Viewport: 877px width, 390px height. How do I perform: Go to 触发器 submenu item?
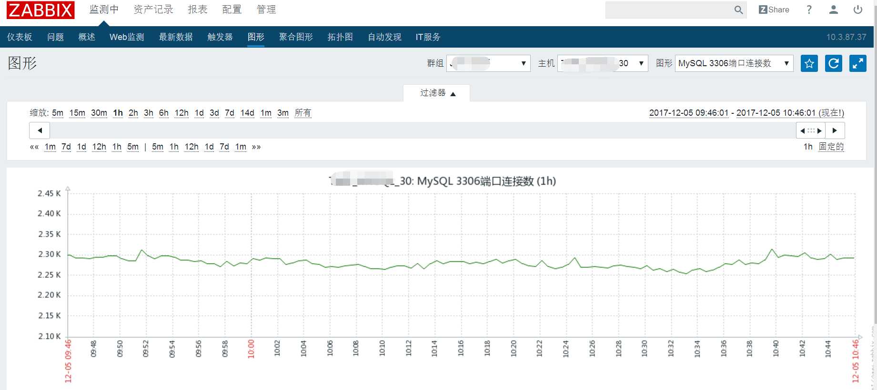(220, 37)
